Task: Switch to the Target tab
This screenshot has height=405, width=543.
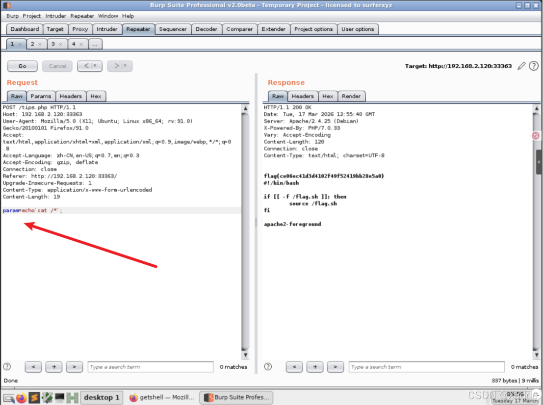Action: [x=55, y=29]
